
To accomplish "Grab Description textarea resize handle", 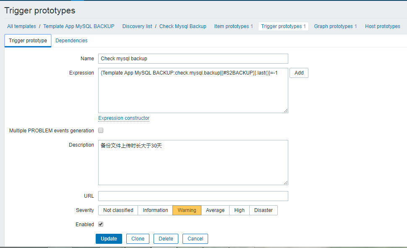I will pyautogui.click(x=286, y=183).
